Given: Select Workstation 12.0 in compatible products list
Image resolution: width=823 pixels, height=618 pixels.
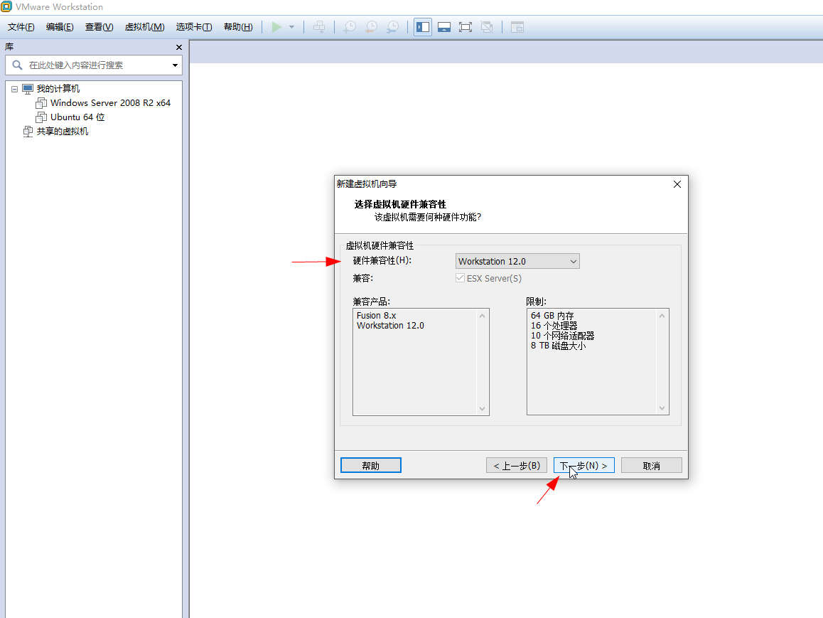Looking at the screenshot, I should [390, 326].
